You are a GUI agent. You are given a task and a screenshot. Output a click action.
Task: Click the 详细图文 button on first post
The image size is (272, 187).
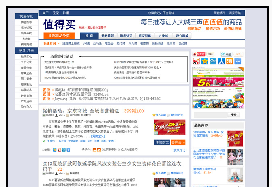point(162,142)
